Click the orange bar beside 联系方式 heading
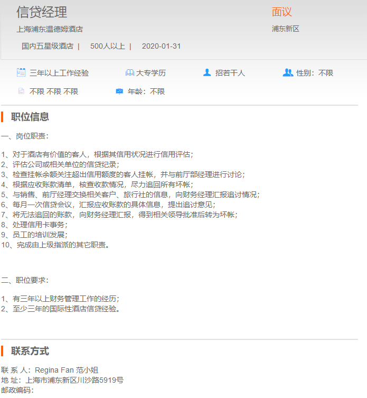 (x=2, y=351)
